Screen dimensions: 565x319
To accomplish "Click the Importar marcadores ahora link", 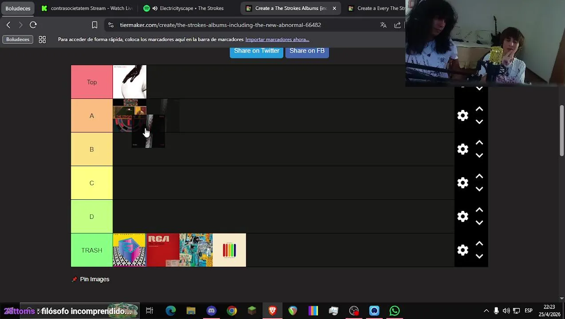I will point(277,39).
